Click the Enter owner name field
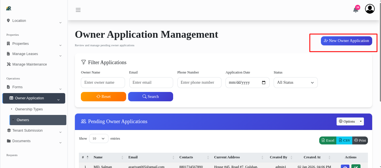The height and width of the screenshot is (168, 381). [103, 82]
